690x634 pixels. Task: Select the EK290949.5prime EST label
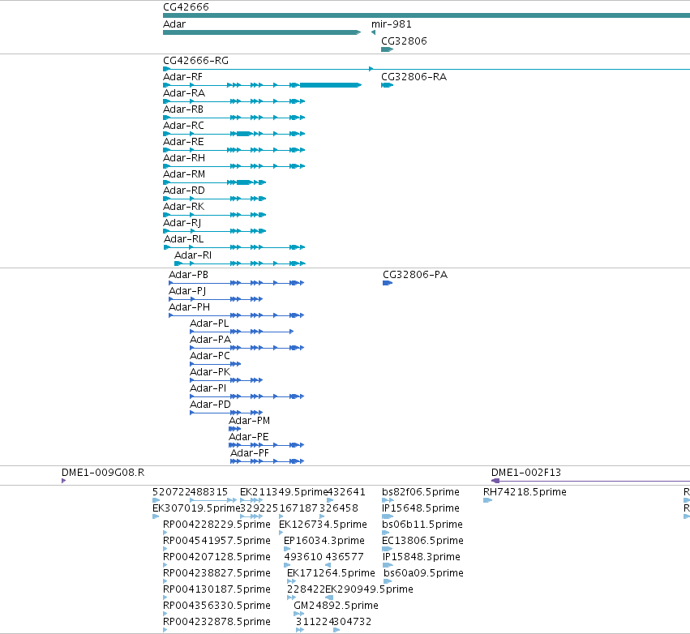pyautogui.click(x=369, y=590)
